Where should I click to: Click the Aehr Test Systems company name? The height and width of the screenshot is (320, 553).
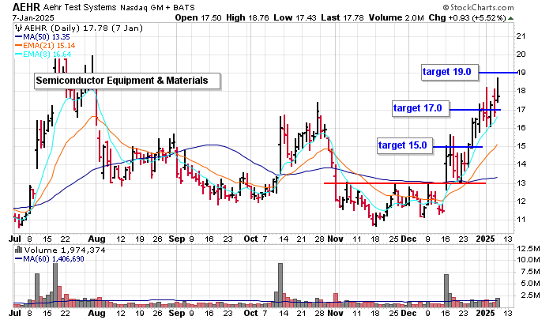(x=80, y=7)
